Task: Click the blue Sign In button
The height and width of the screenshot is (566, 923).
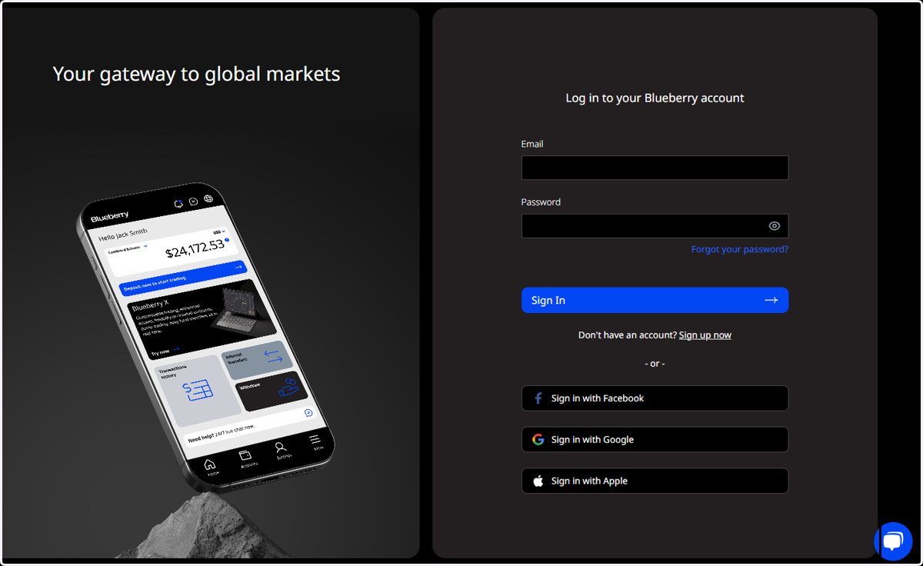Action: 655,300
